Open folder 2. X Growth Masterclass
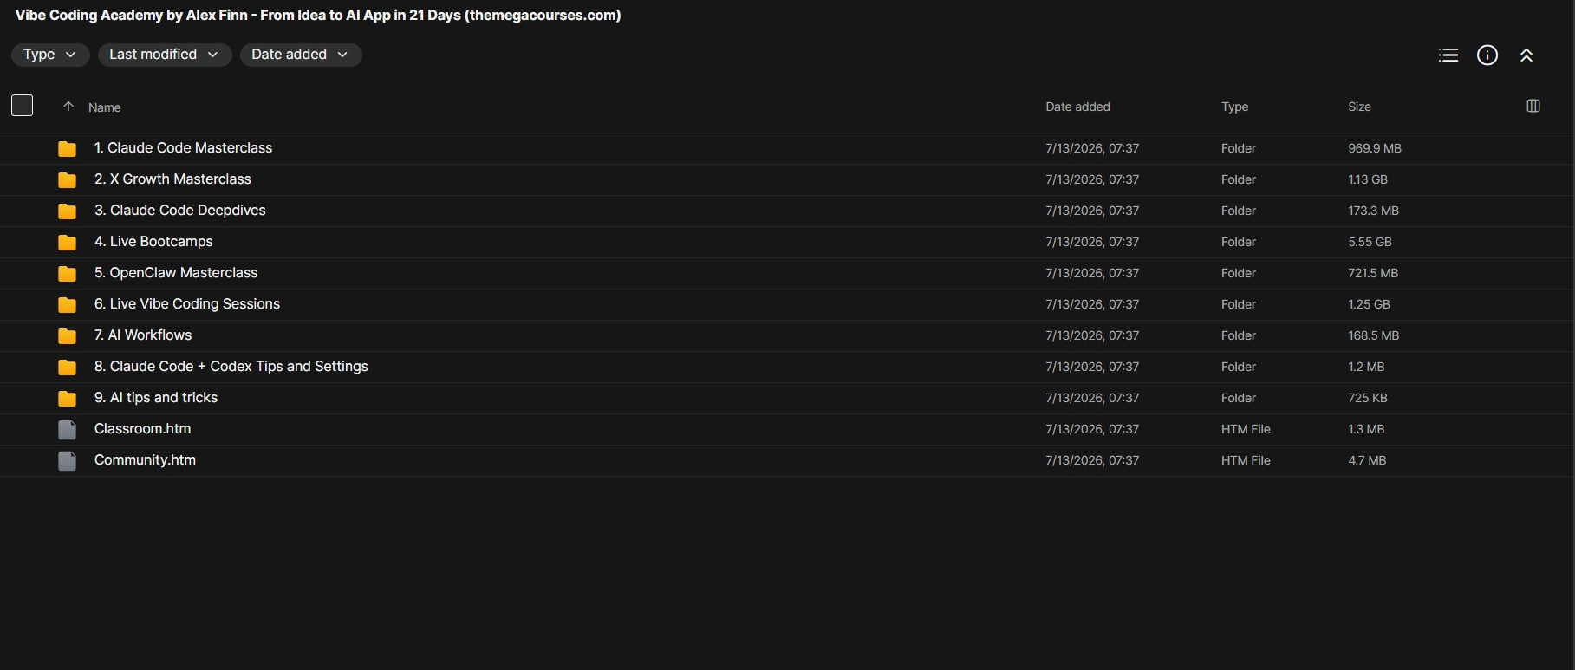This screenshot has height=670, width=1575. (x=172, y=179)
